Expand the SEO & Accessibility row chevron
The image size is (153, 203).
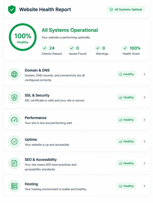click(x=144, y=163)
